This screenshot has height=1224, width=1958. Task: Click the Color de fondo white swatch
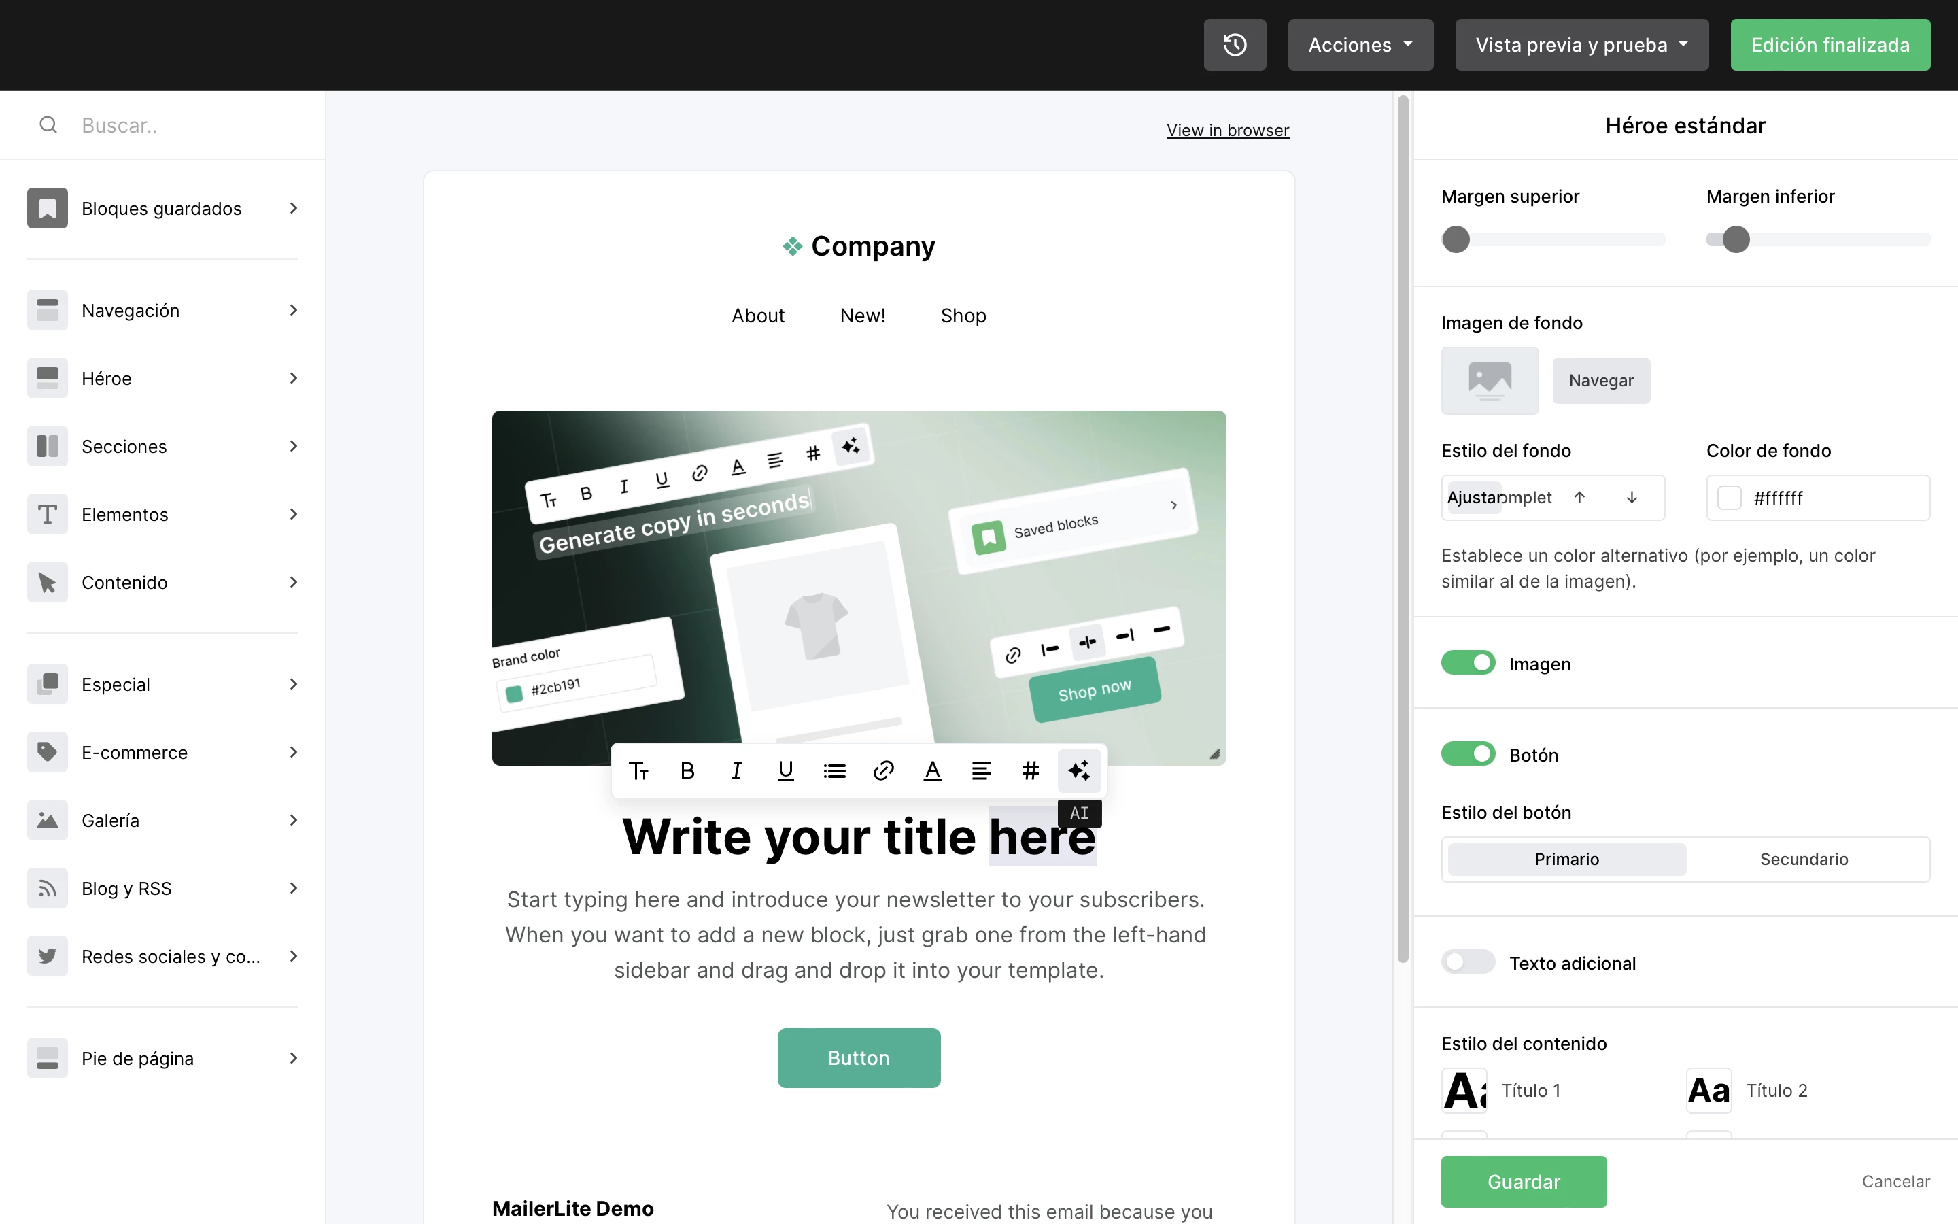tap(1729, 498)
